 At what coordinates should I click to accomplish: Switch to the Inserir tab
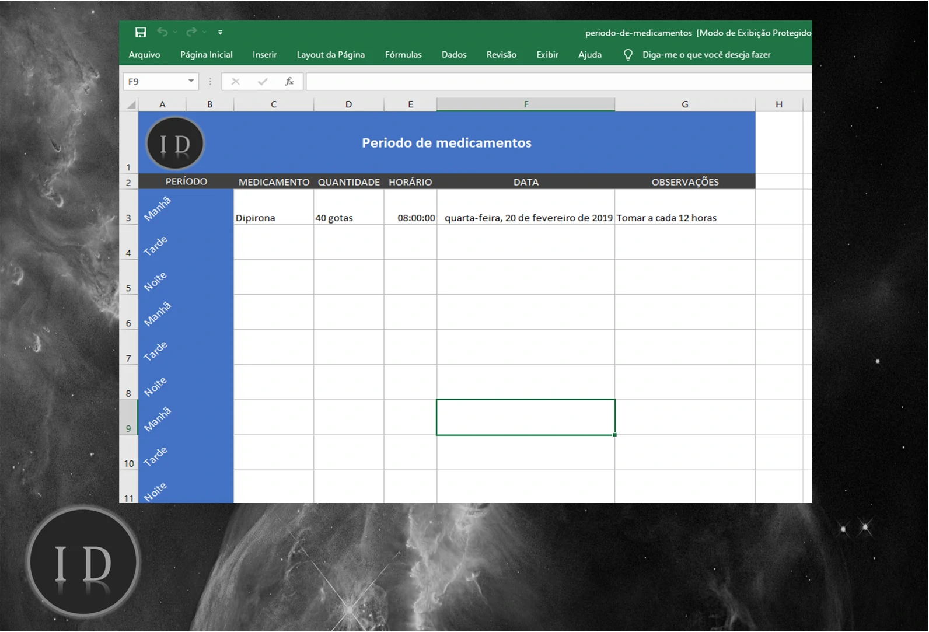(x=264, y=55)
